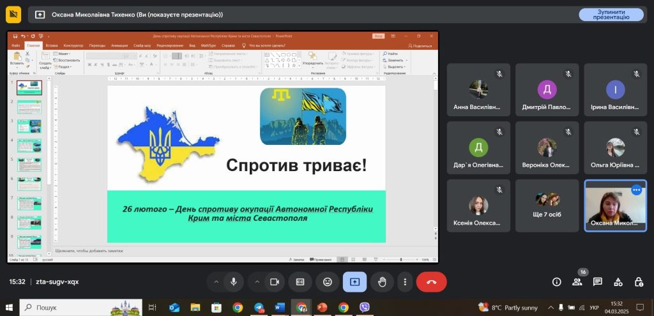The height and width of the screenshot is (316, 654).
Task: Open more options three-dot menu
Action: pos(405,282)
